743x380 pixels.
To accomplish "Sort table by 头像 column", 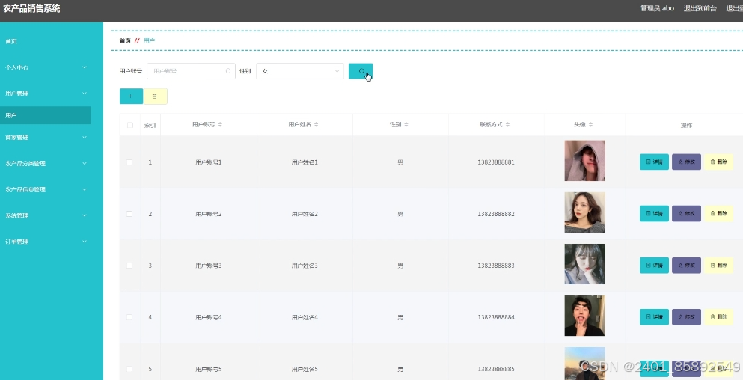I will (591, 125).
